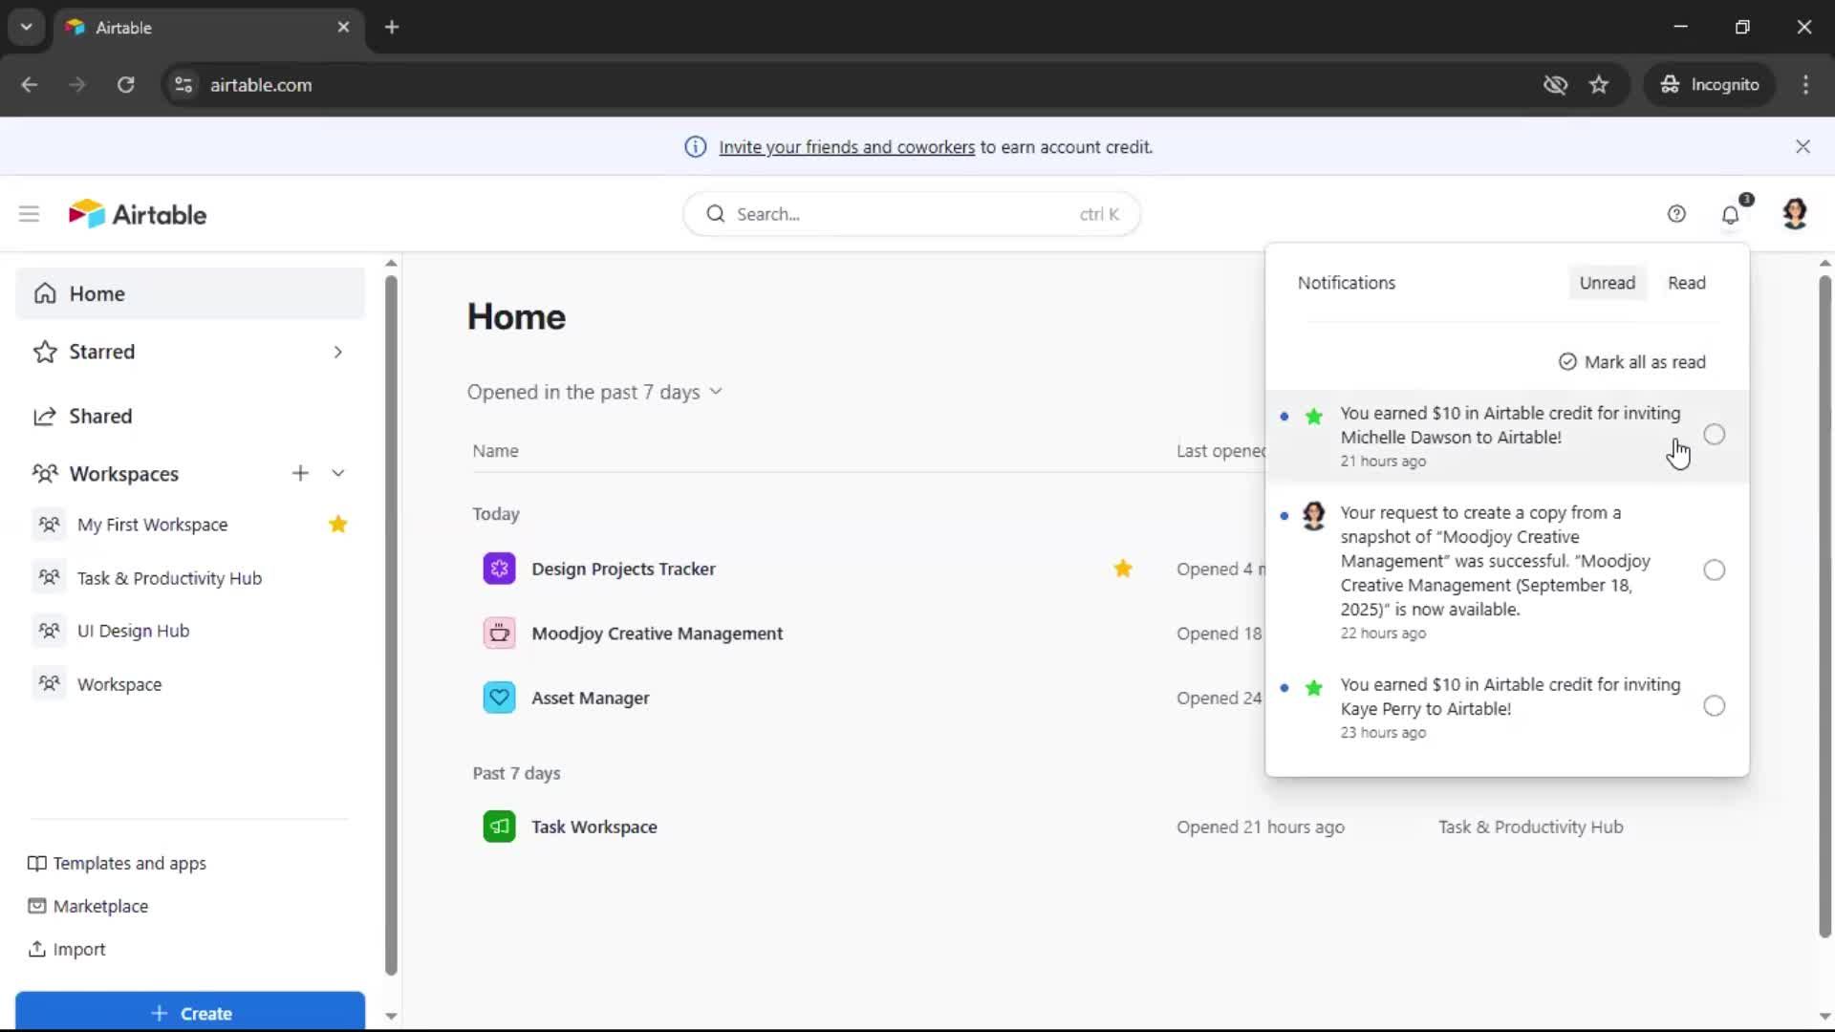The width and height of the screenshot is (1835, 1032).
Task: Click the Create button
Action: tap(190, 1013)
